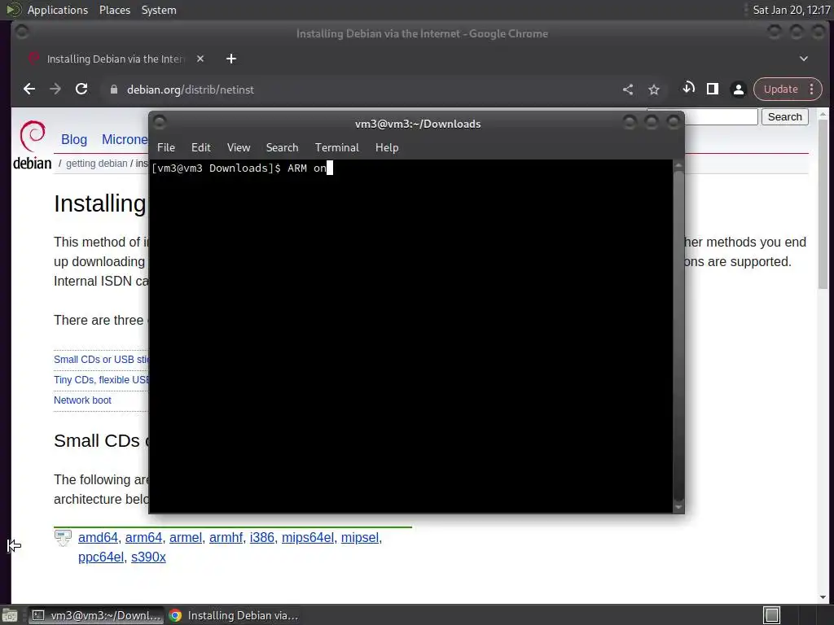The image size is (834, 625).
Task: Open the terminal Terminal menu
Action: [336, 148]
